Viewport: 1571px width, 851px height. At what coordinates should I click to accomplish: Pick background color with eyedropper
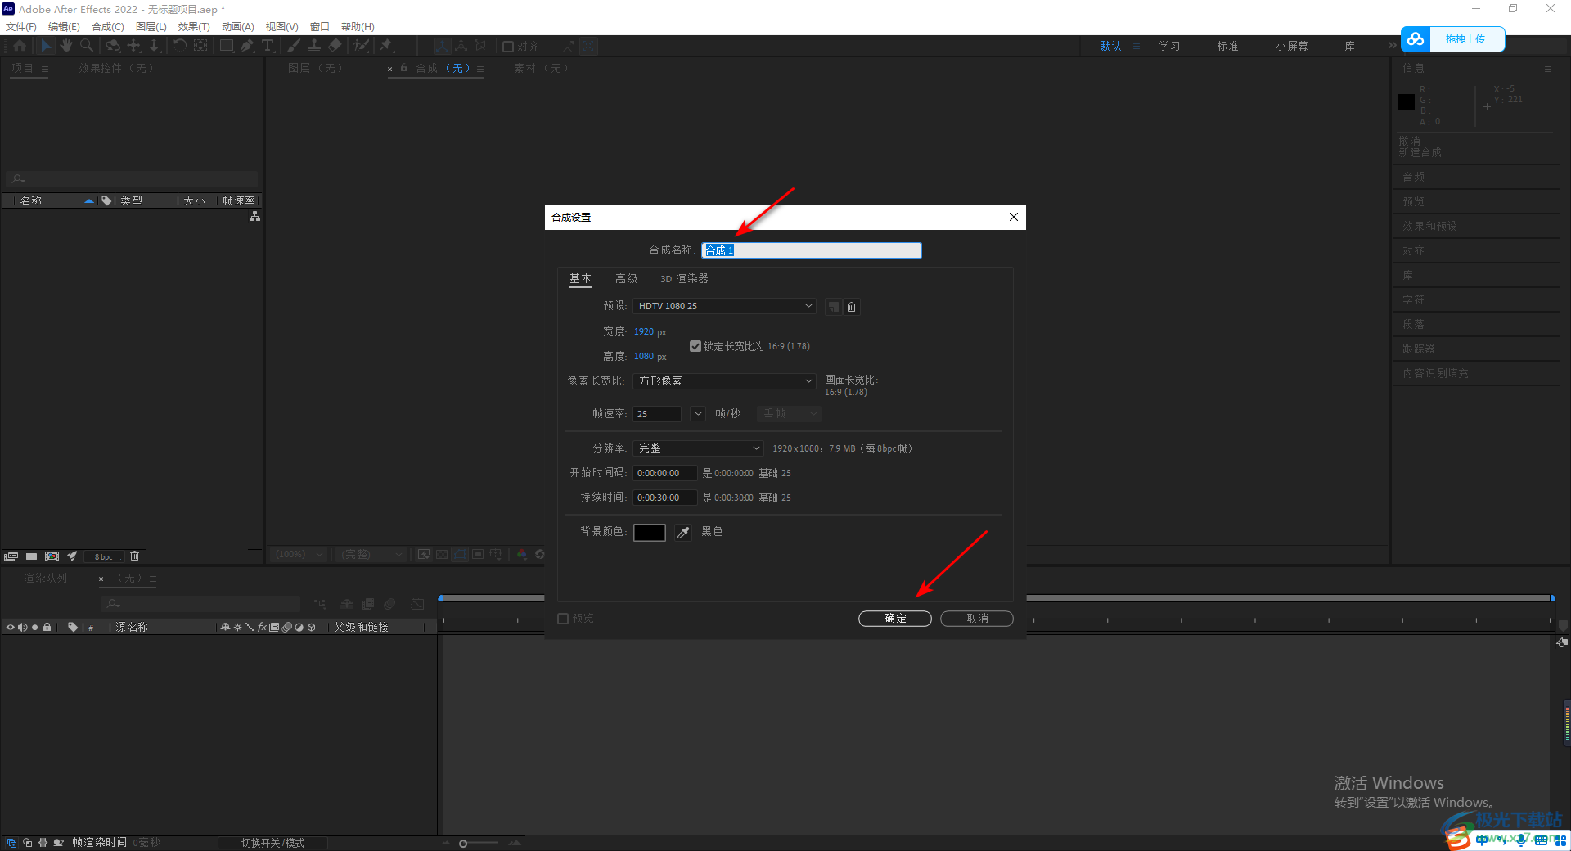tap(683, 533)
